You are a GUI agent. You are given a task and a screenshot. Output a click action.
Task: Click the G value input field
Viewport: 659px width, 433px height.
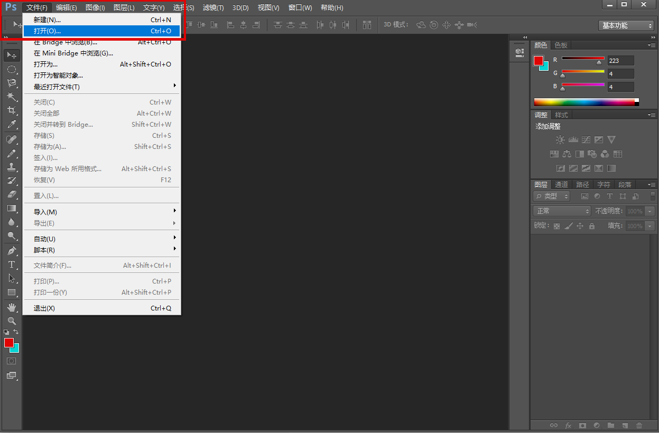coord(620,74)
